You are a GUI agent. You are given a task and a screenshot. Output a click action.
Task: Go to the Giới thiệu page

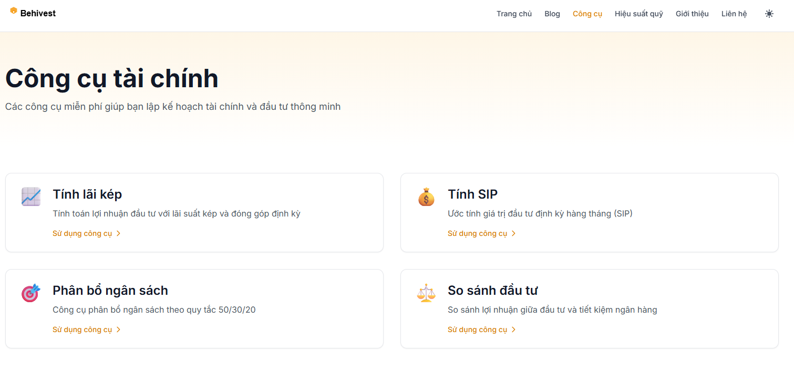coord(692,14)
